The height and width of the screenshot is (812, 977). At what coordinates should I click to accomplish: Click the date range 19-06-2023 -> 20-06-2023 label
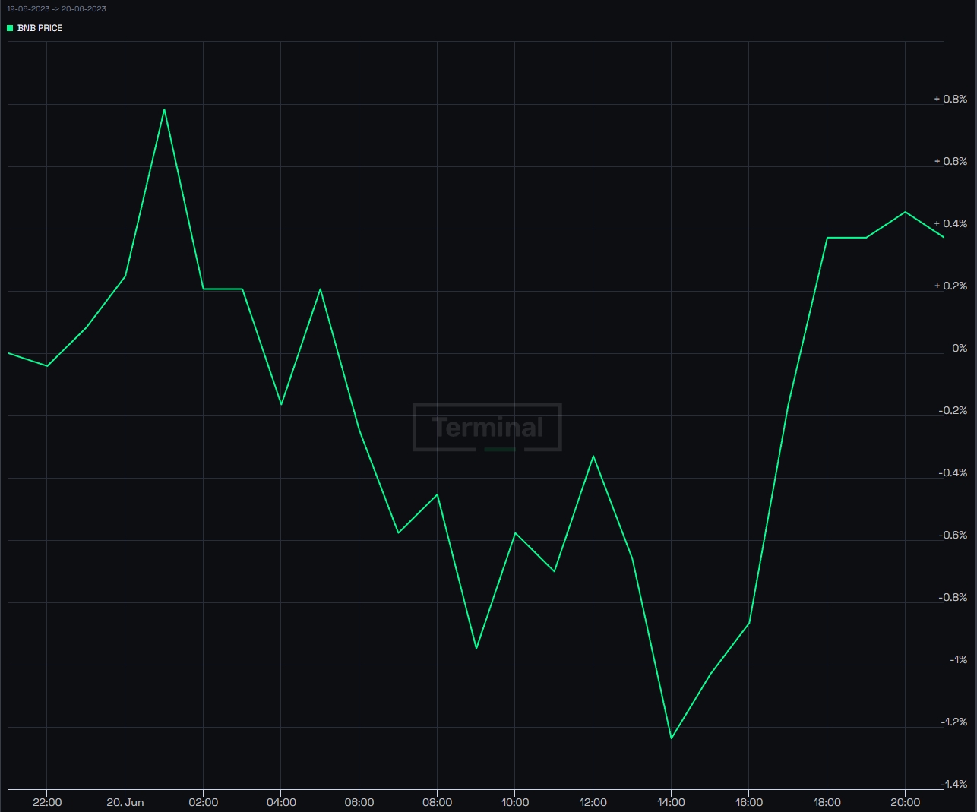pyautogui.click(x=56, y=9)
